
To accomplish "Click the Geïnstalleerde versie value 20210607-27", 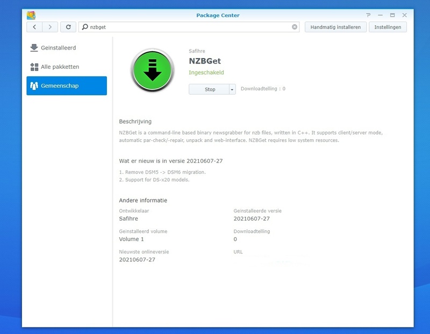I will [x=252, y=219].
